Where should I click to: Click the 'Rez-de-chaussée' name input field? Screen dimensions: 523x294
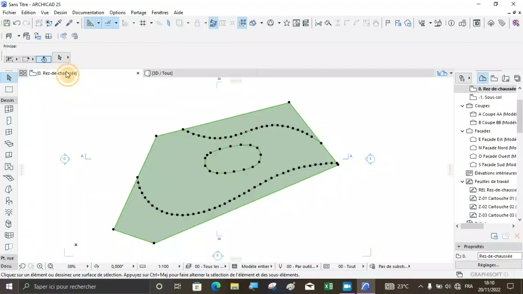(x=500, y=256)
